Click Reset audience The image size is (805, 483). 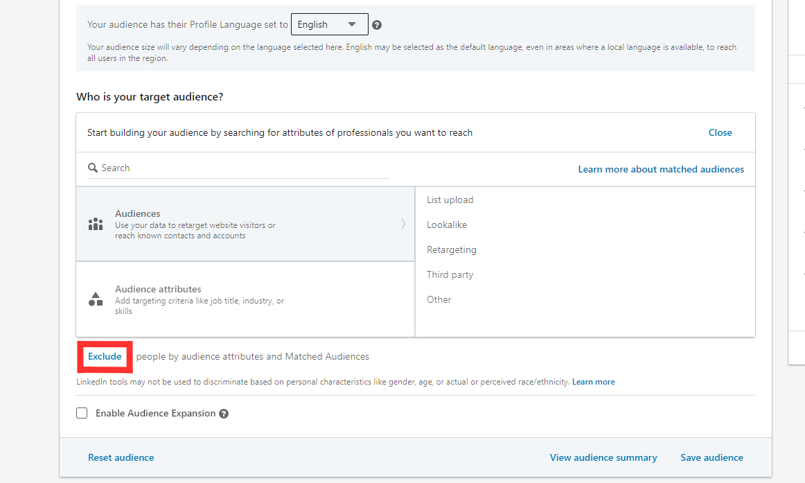coord(121,457)
